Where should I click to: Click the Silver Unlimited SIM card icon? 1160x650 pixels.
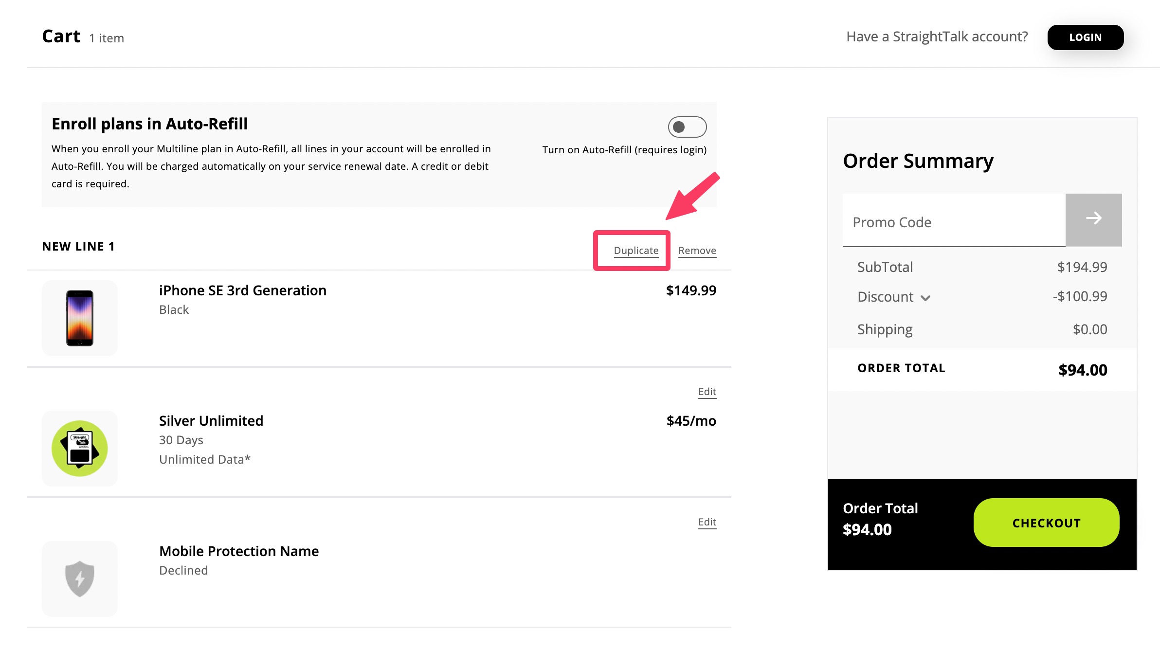tap(80, 448)
